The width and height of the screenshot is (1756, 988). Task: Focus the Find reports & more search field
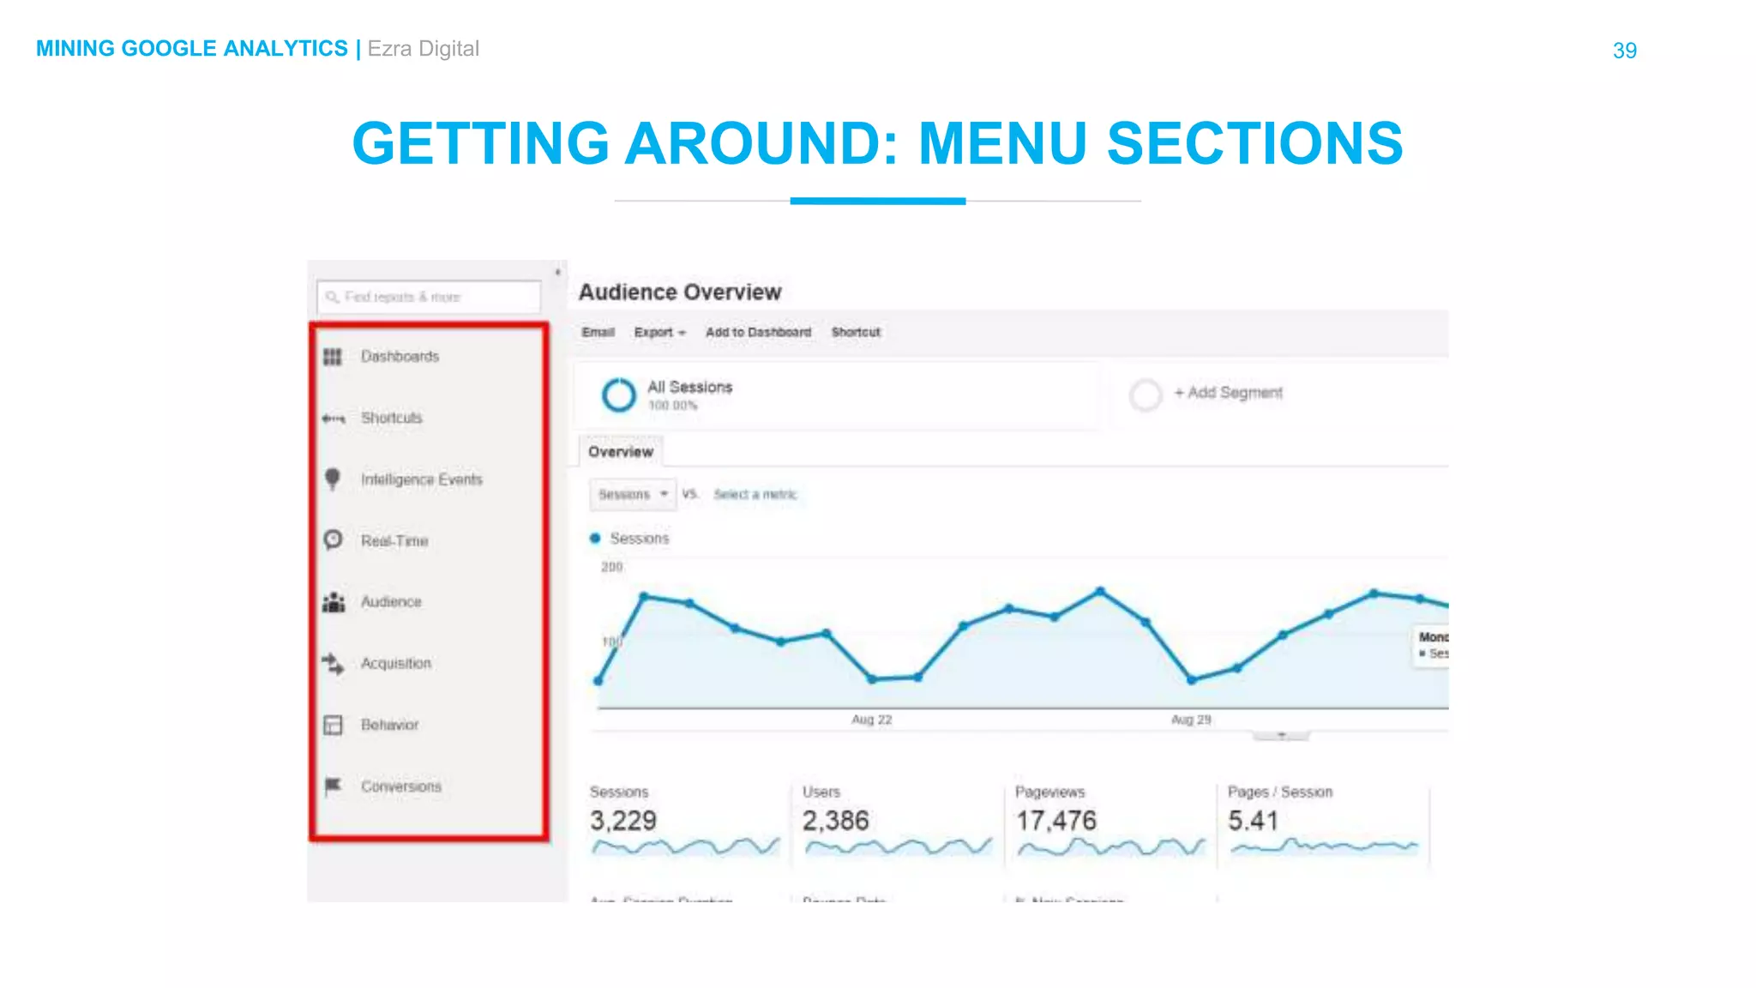pos(429,298)
